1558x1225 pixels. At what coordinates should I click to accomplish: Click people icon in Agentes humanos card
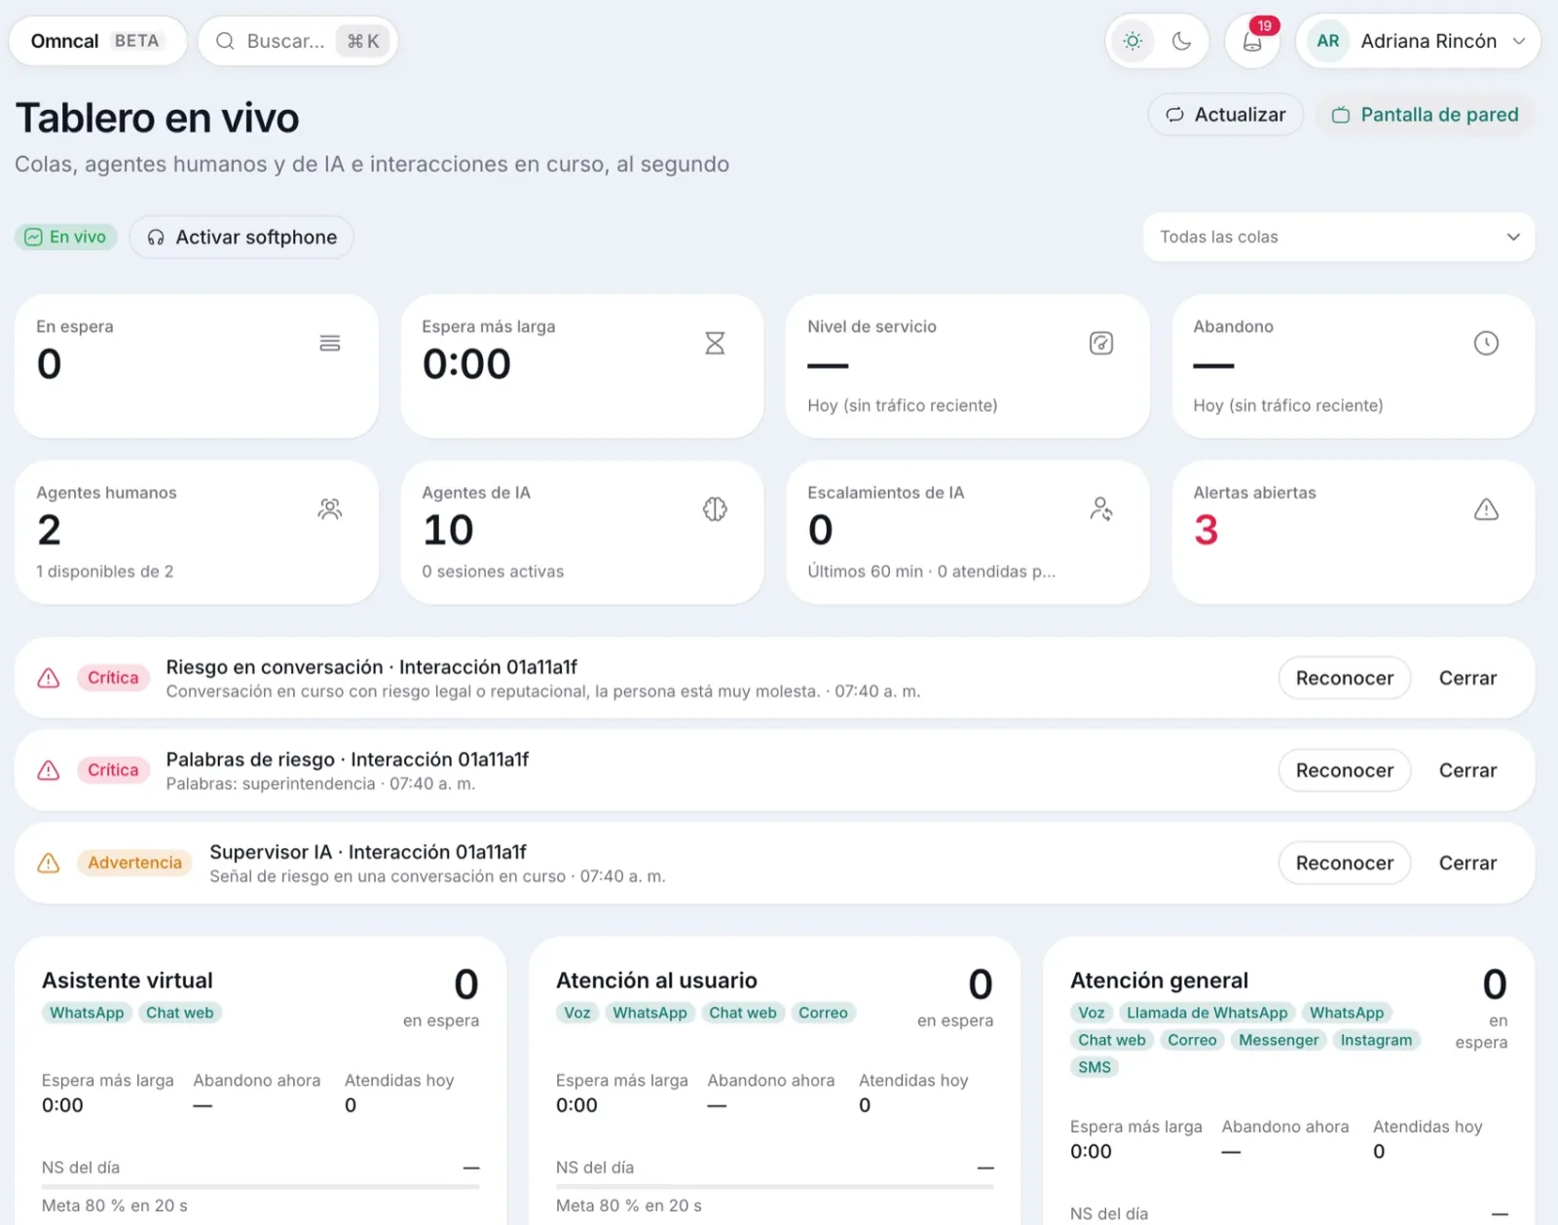point(330,509)
